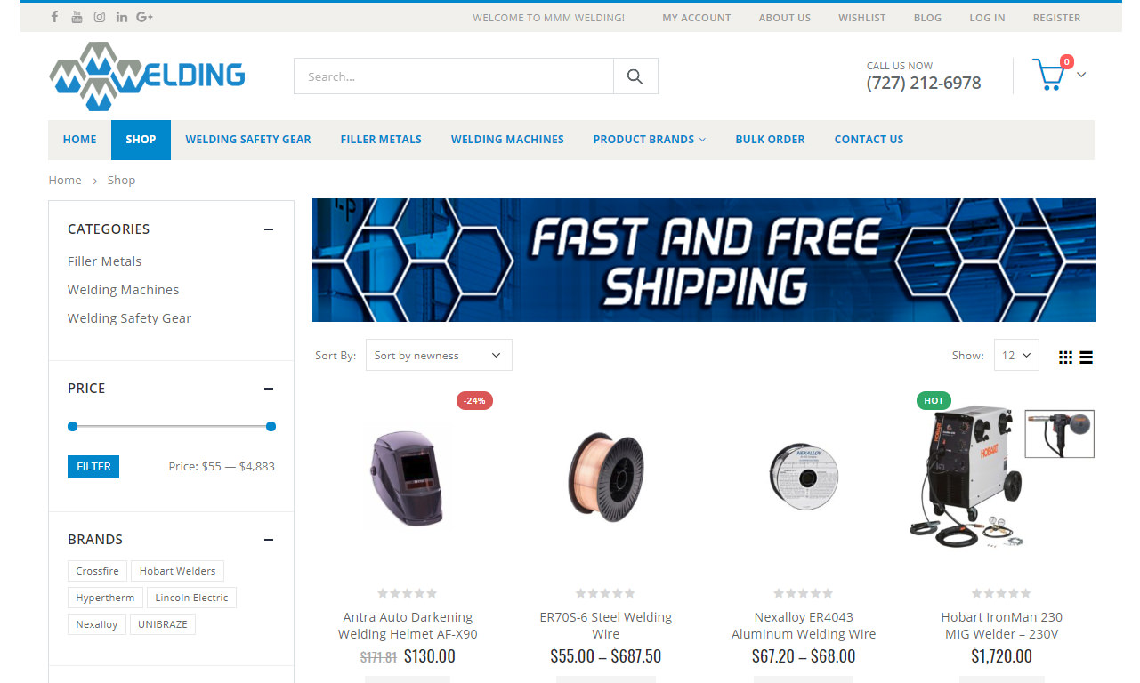Click the right price slider handle

coord(271,427)
